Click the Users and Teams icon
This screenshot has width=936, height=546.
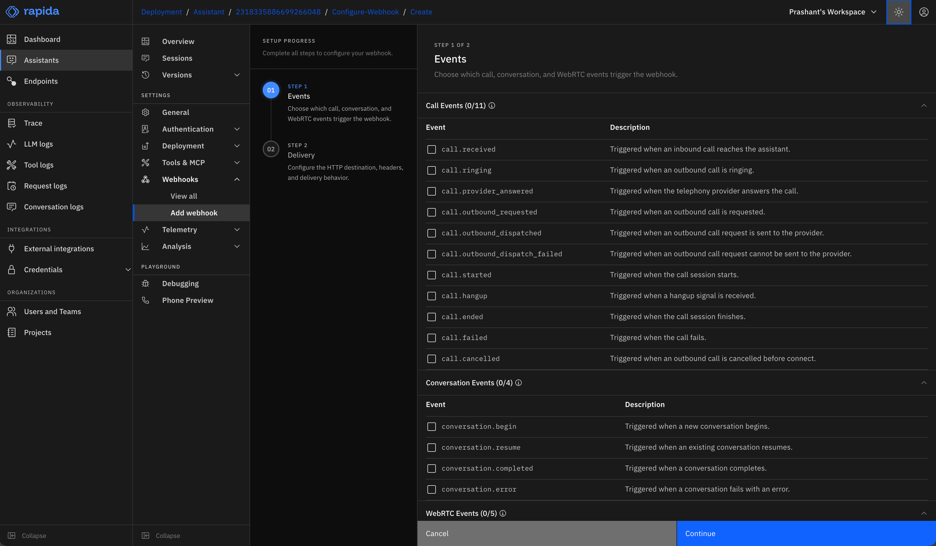pos(12,311)
